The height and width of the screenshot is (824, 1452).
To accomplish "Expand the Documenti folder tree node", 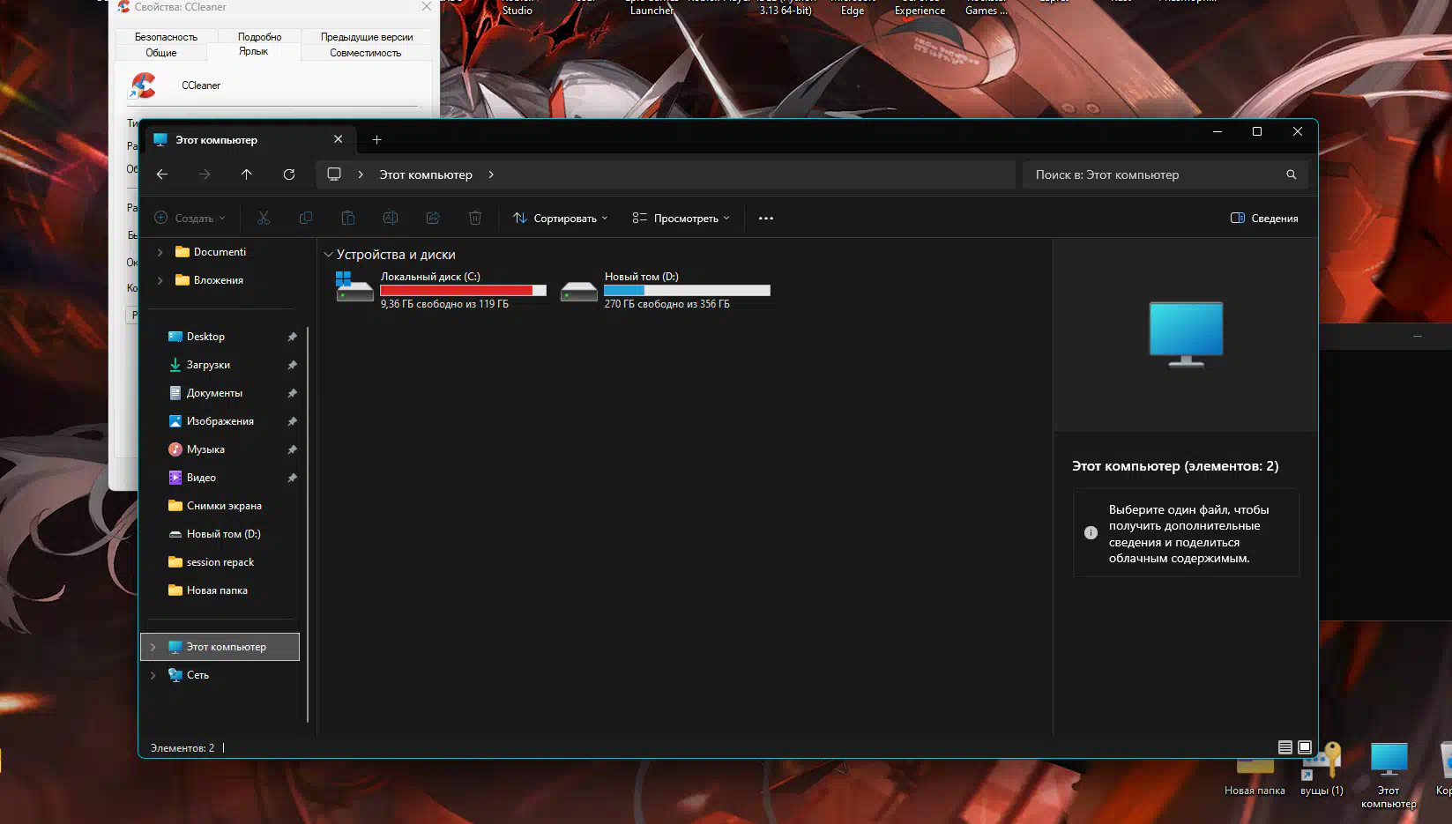I will tap(160, 252).
